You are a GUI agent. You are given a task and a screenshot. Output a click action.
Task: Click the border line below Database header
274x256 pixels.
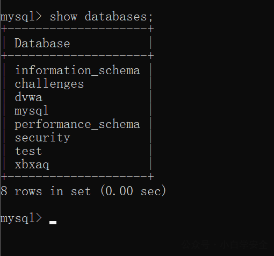click(77, 56)
